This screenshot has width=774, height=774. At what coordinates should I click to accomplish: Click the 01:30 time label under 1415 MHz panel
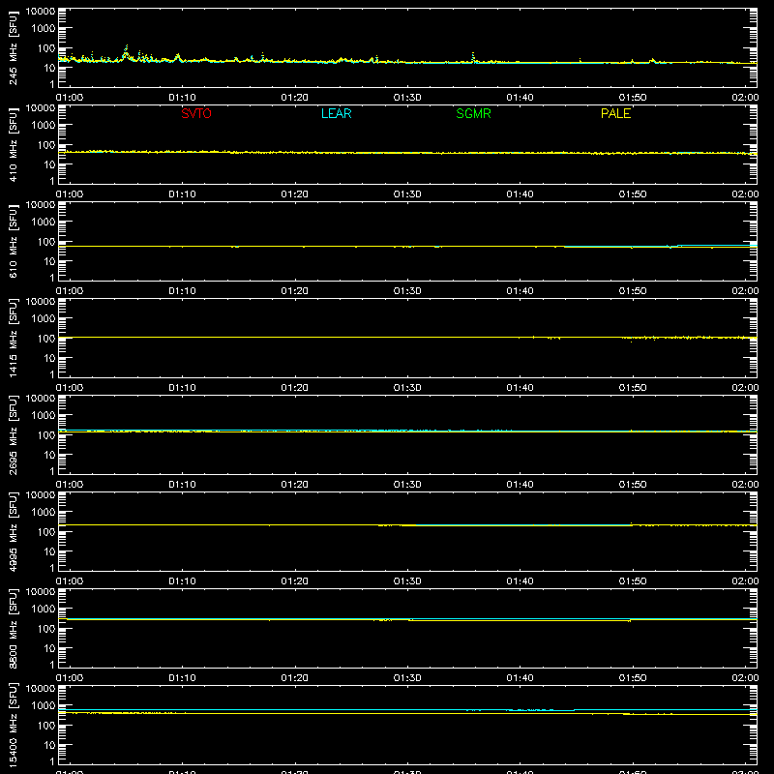tap(407, 388)
